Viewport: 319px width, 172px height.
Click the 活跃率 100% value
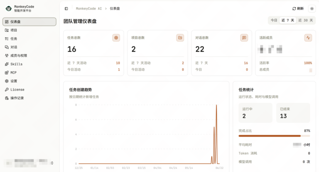coord(308,63)
